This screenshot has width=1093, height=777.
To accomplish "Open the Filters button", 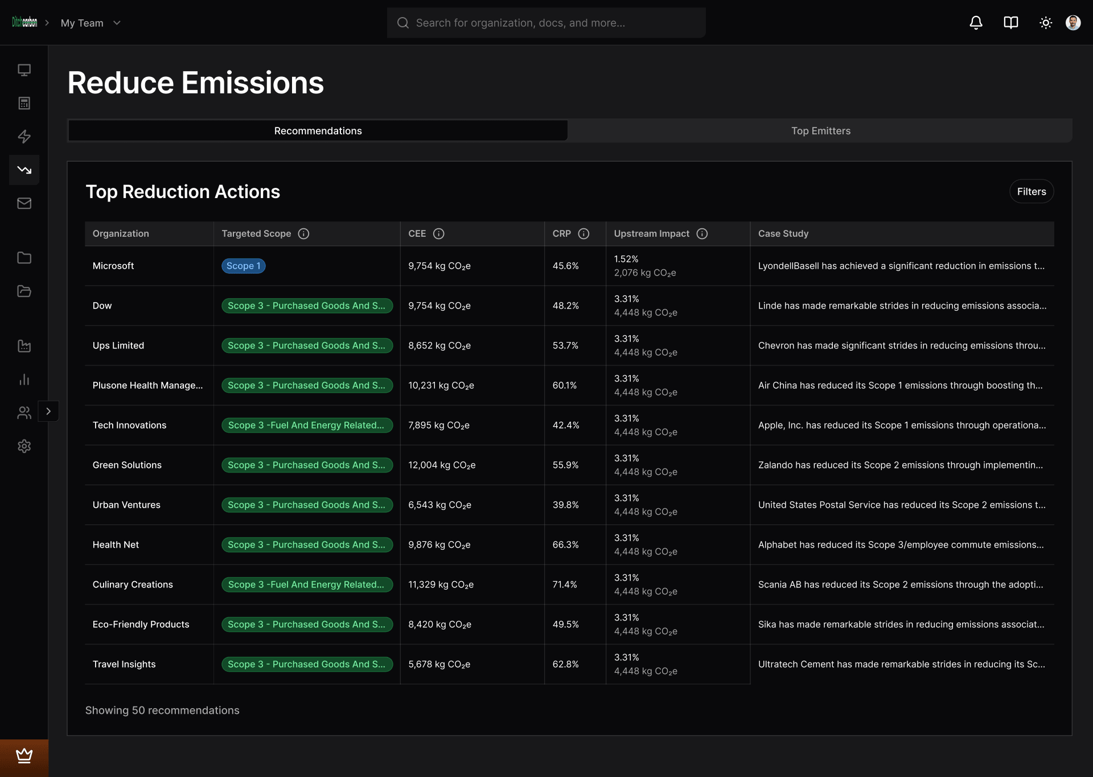I will pos(1032,192).
